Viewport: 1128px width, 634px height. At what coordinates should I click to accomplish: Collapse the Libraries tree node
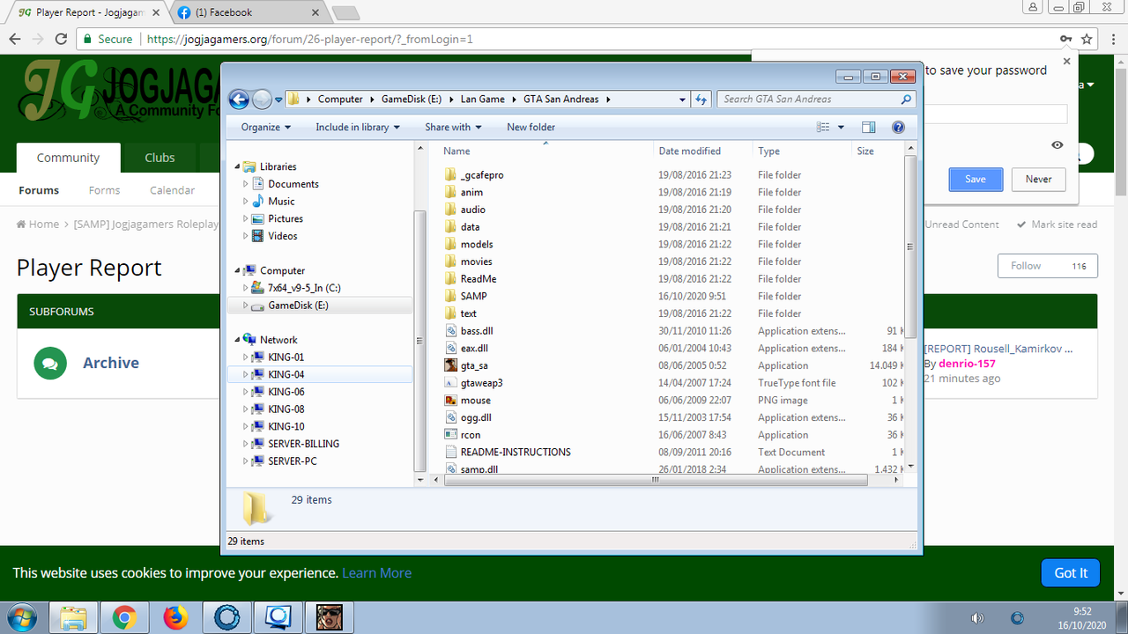(237, 166)
